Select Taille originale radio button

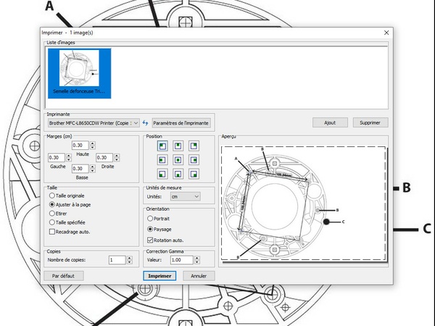point(51,196)
